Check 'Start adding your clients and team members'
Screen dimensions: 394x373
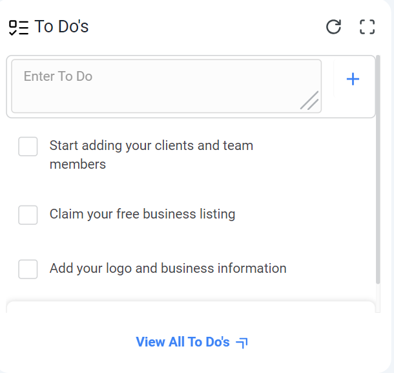coord(28,147)
